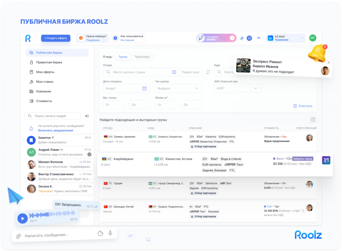
Task: Focus the Куда place input field
Action: pos(225,72)
